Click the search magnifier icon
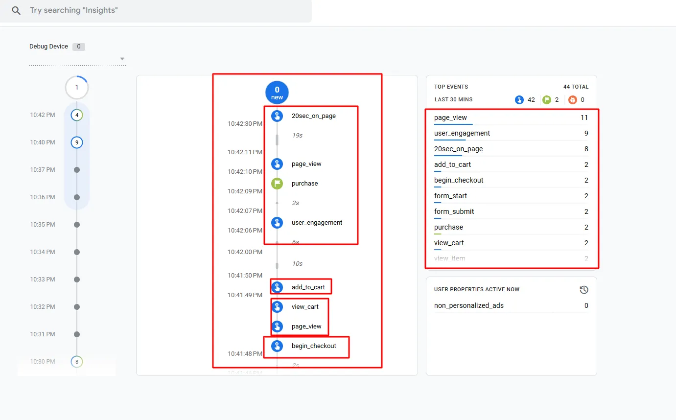The height and width of the screenshot is (420, 676). tap(16, 10)
